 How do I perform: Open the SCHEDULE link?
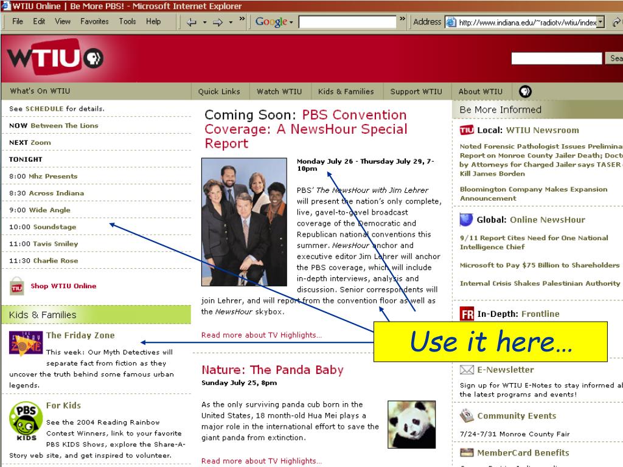pyautogui.click(x=44, y=108)
